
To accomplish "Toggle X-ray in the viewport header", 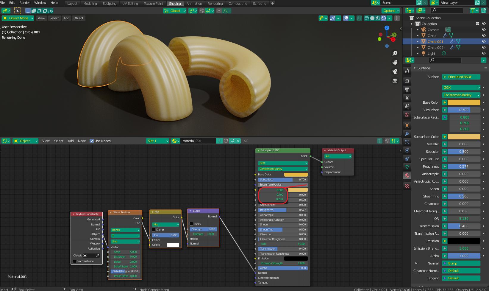I will 359,18.
